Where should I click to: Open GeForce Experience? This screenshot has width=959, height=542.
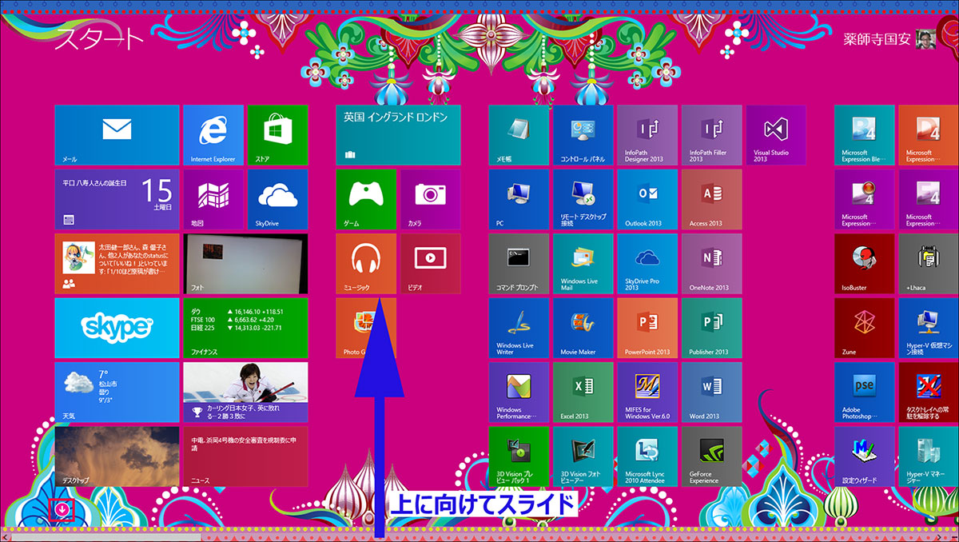(x=711, y=456)
